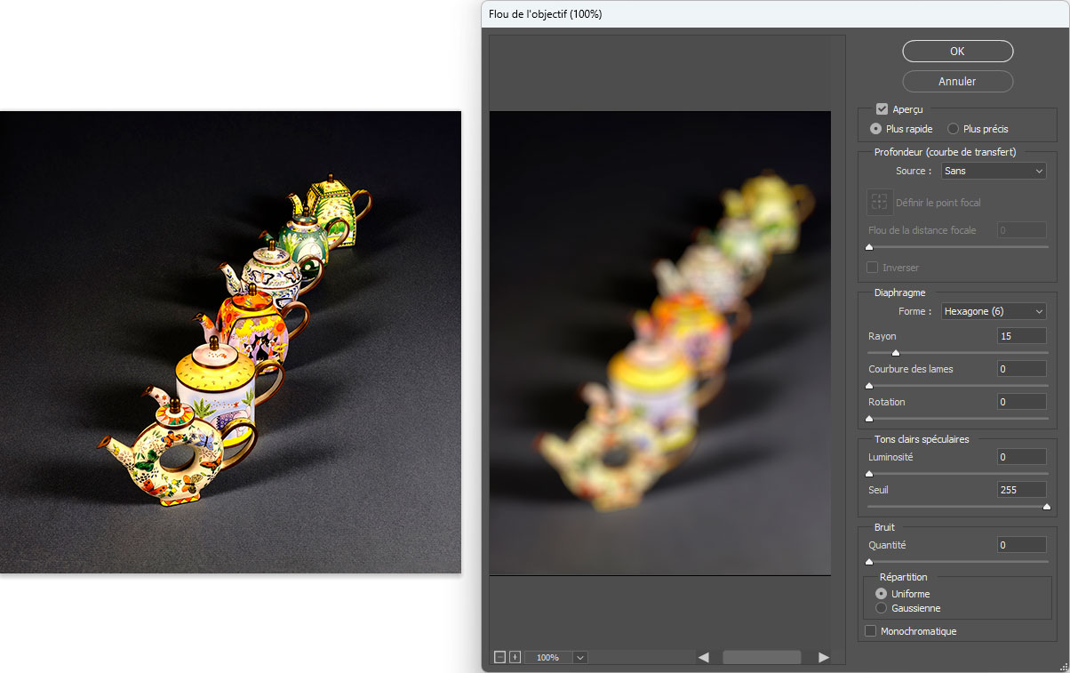This screenshot has width=1070, height=673.
Task: Click the Définir le point focal icon
Action: (879, 202)
